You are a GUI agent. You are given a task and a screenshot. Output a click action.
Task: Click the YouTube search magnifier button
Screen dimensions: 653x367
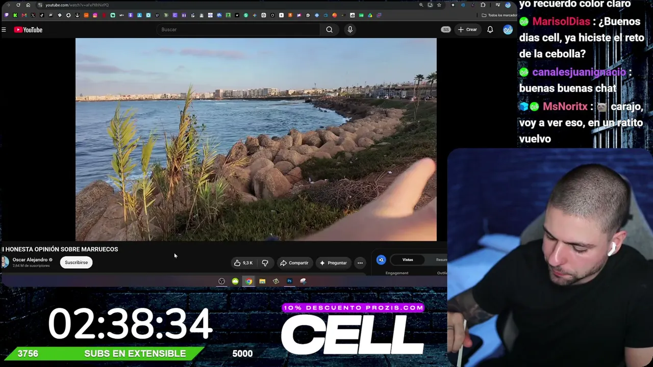(x=330, y=30)
